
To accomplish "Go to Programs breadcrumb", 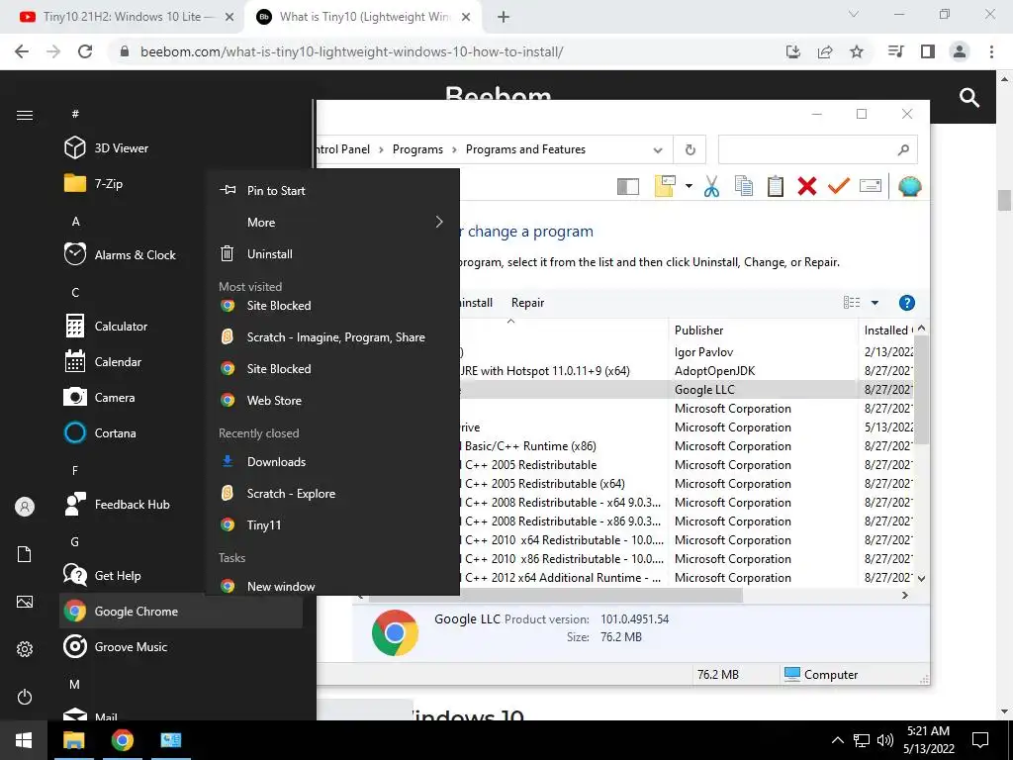I will click(x=417, y=149).
